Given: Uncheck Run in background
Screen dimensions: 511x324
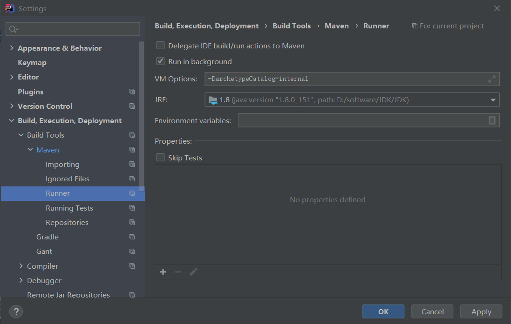Looking at the screenshot, I should (x=160, y=61).
